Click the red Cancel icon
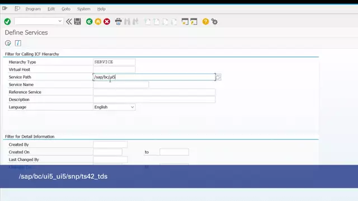 point(107,22)
